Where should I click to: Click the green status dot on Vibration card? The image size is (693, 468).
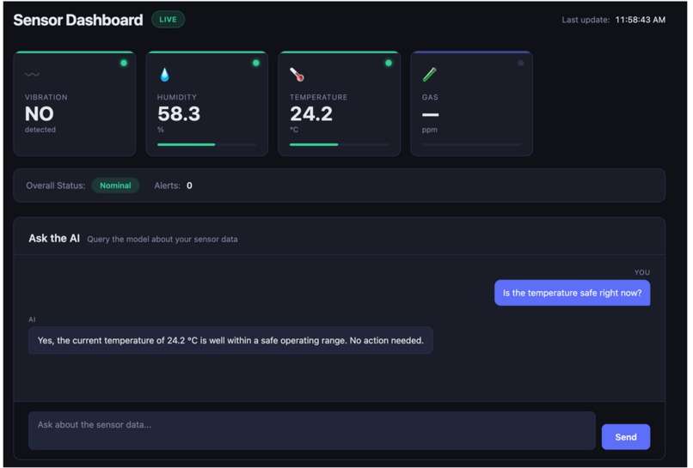point(124,64)
